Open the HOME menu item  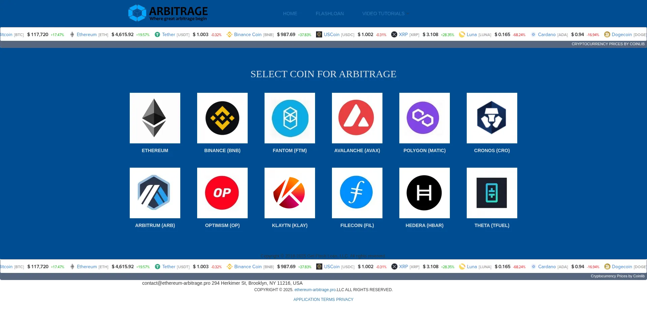[x=290, y=13]
